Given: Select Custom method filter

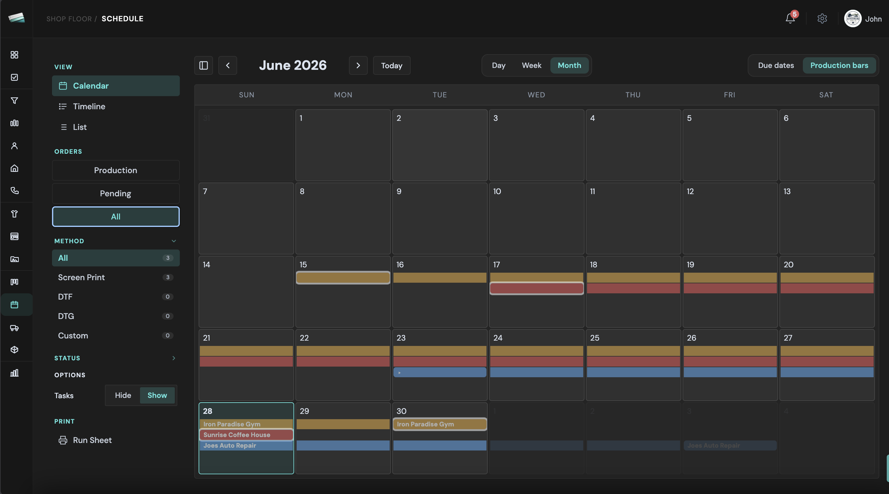Looking at the screenshot, I should coord(116,336).
